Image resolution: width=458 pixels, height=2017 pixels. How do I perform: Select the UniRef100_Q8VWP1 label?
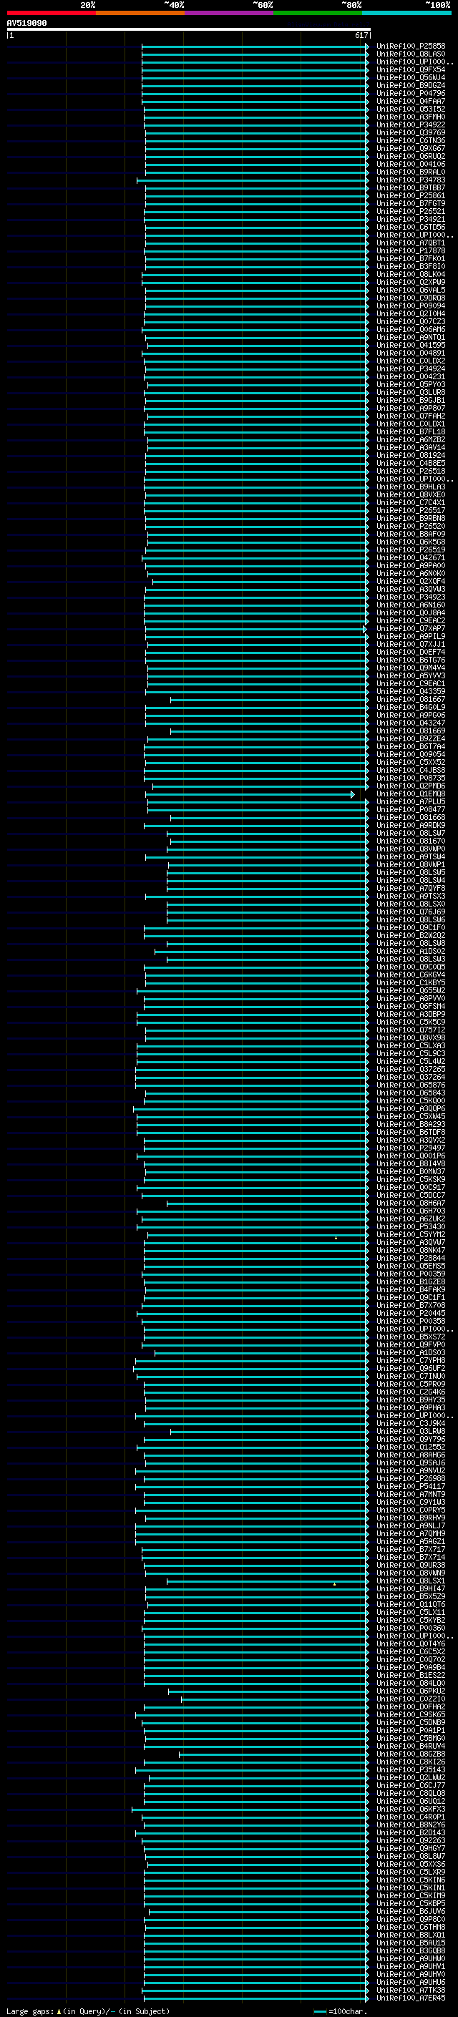(x=411, y=864)
